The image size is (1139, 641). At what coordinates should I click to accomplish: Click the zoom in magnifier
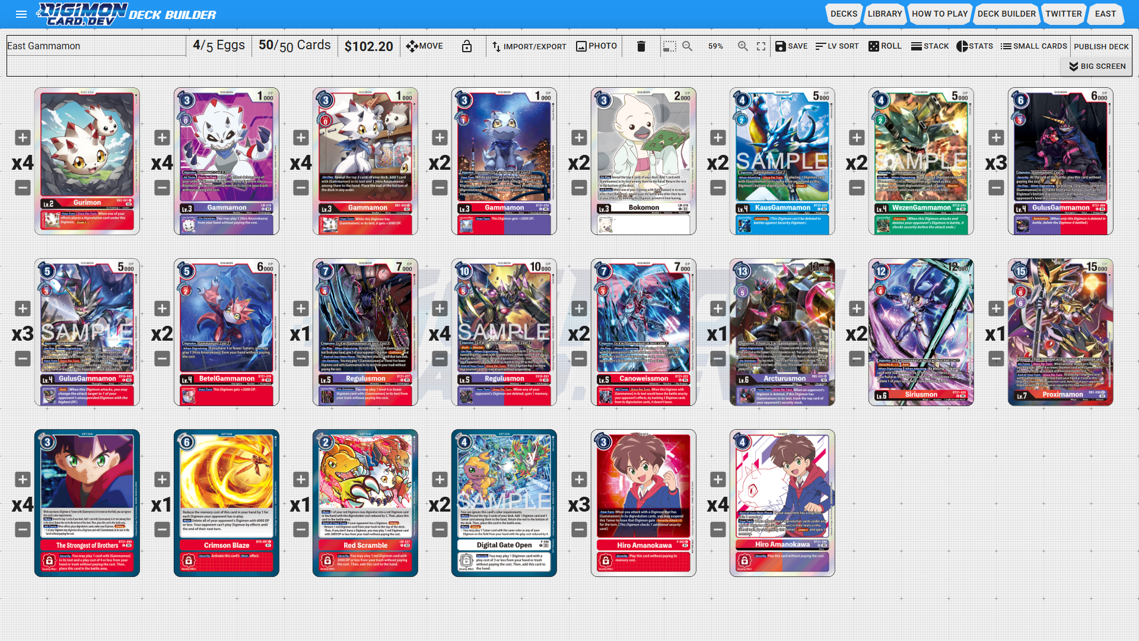tap(742, 46)
